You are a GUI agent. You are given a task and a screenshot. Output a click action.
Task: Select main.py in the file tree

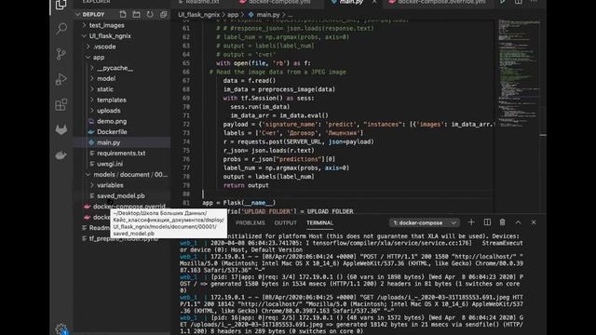click(x=108, y=142)
